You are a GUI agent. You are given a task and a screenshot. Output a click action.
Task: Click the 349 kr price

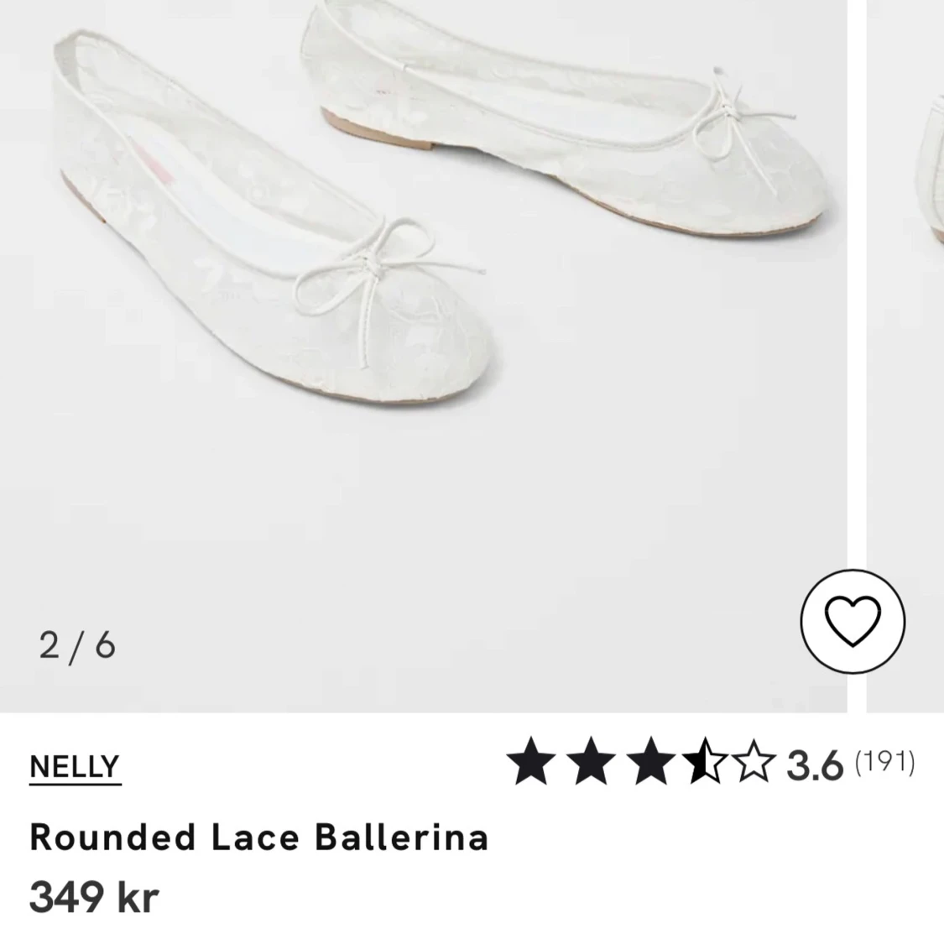94,897
